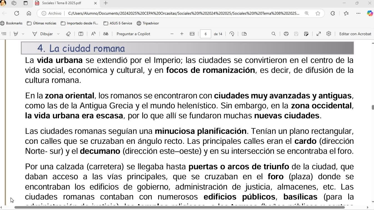Open the favorites list
The height and width of the screenshot is (210, 374).
346,13
